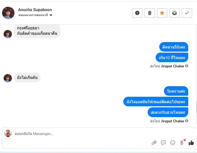The width and height of the screenshot is (197, 153).
Task: Mark conversation done with checkmark
Action: click(x=187, y=13)
